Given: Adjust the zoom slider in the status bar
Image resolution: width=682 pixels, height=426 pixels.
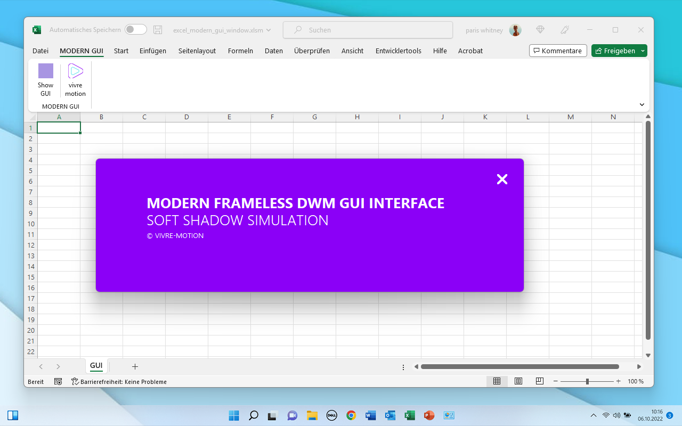Looking at the screenshot, I should pyautogui.click(x=587, y=381).
